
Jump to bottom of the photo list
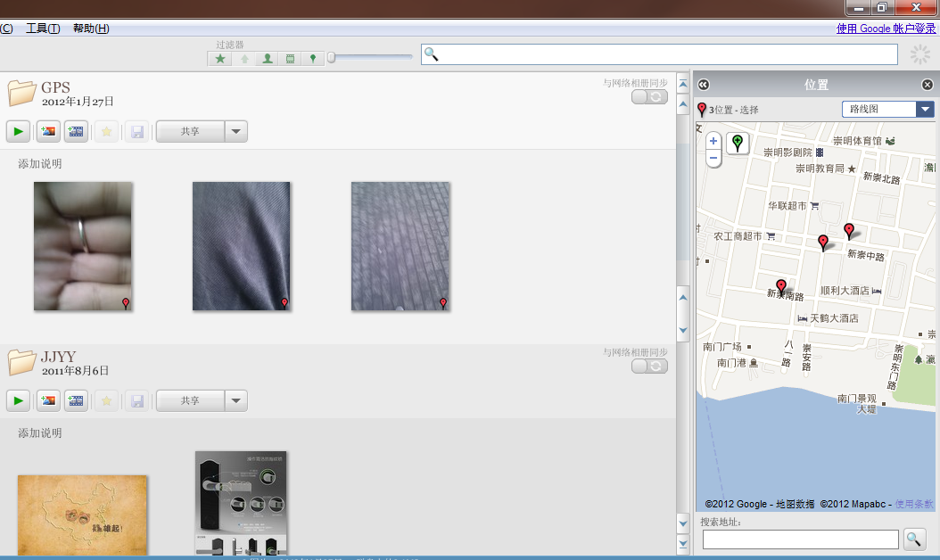click(x=683, y=544)
